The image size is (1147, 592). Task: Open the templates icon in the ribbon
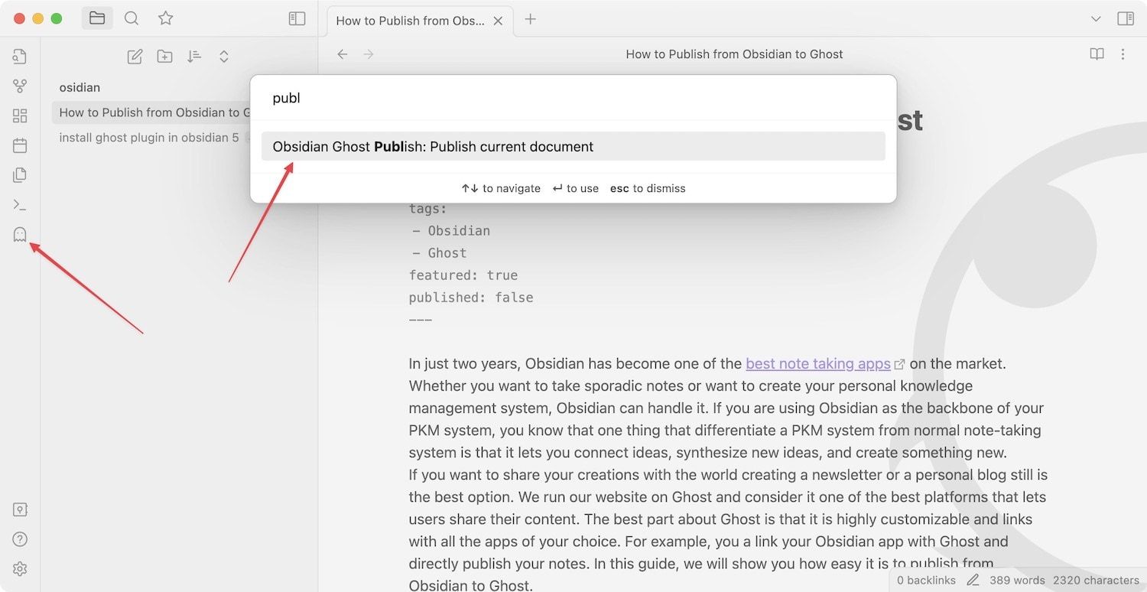20,175
